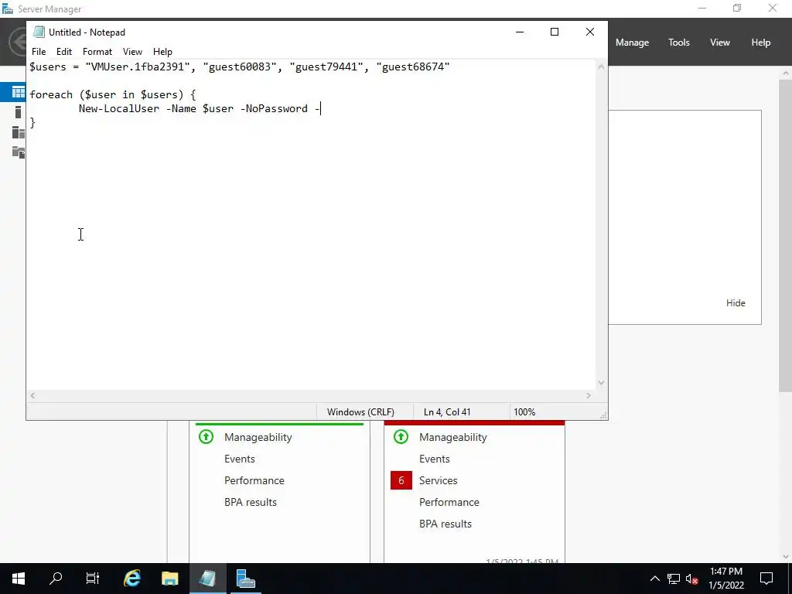
Task: Switch to Server Manager taskbar button
Action: (246, 579)
